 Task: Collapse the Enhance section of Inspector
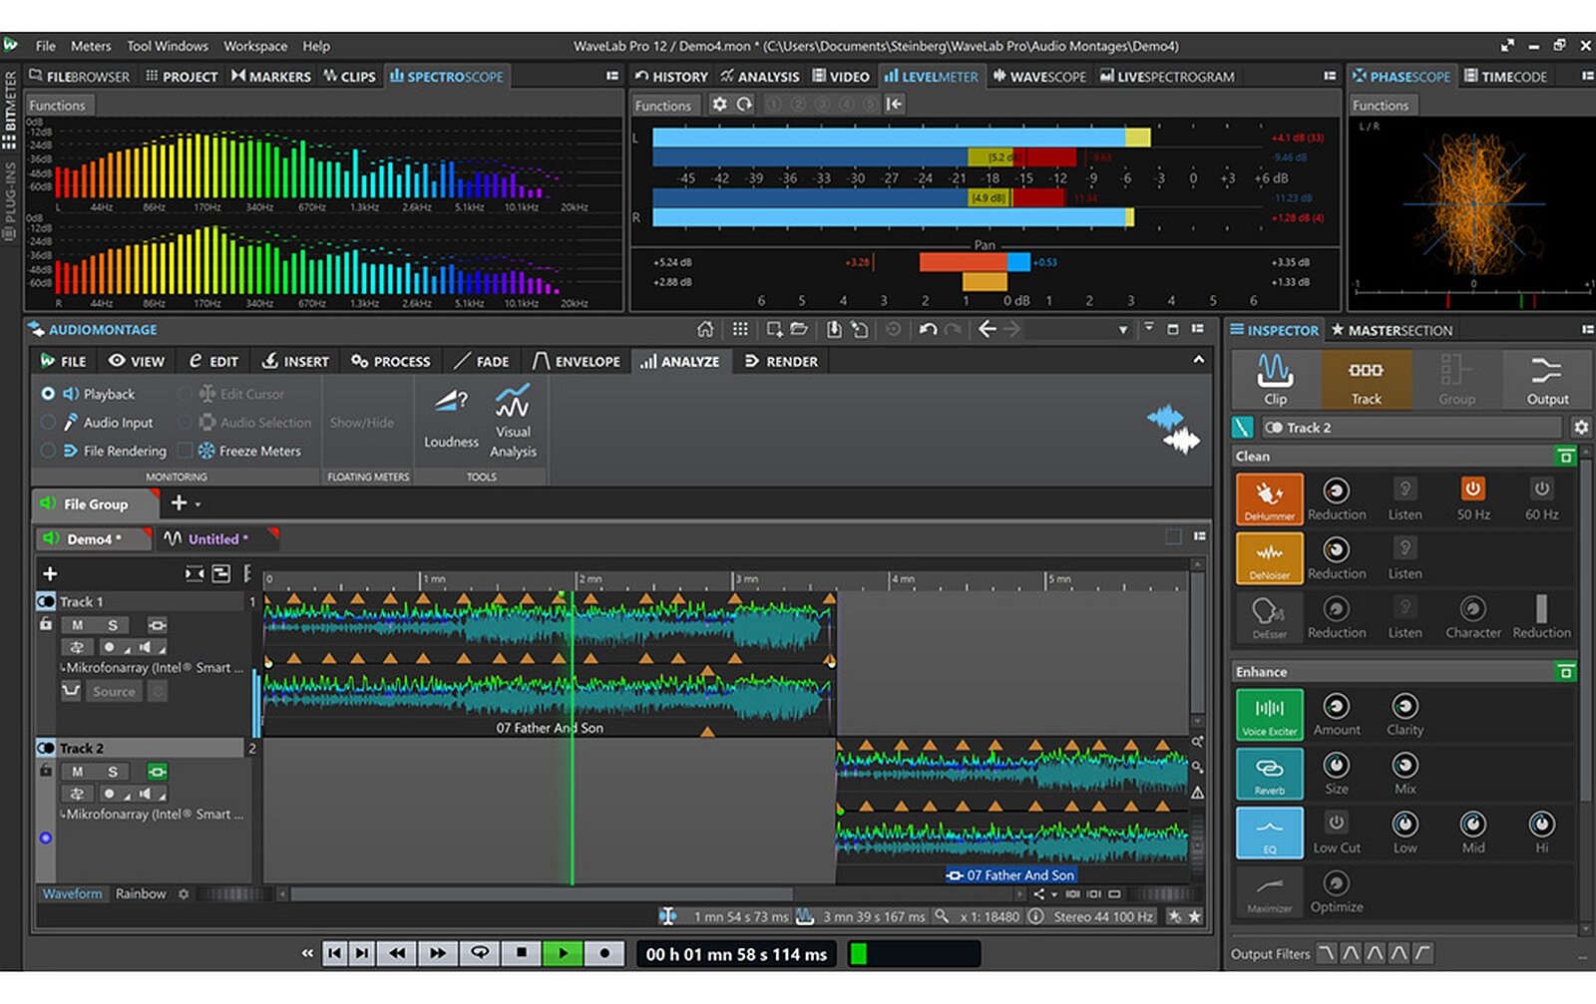click(1565, 671)
